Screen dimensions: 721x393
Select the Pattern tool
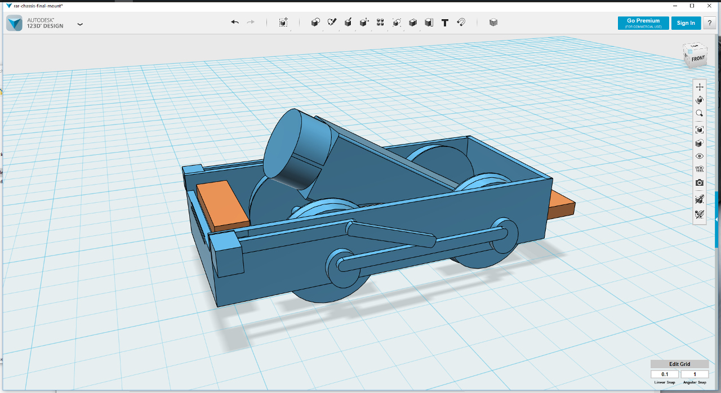click(380, 23)
